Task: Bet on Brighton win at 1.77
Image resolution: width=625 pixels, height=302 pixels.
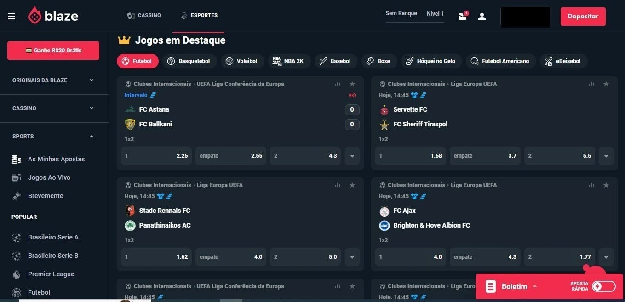Action: (x=560, y=257)
